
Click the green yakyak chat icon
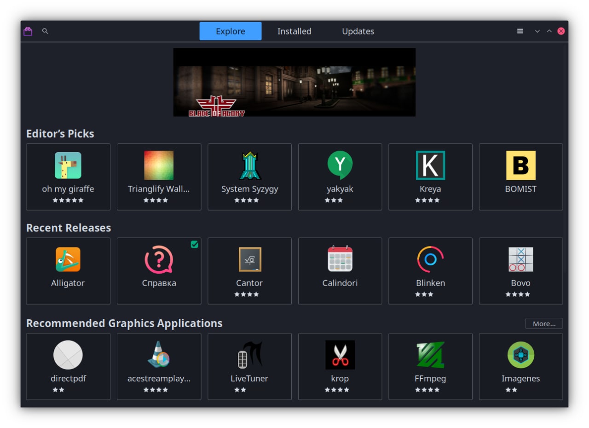[340, 165]
